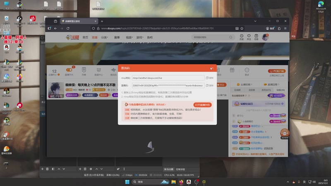The image size is (331, 186).
Task: Go to 首页 in Douyu navigation
Action: [x=85, y=37]
